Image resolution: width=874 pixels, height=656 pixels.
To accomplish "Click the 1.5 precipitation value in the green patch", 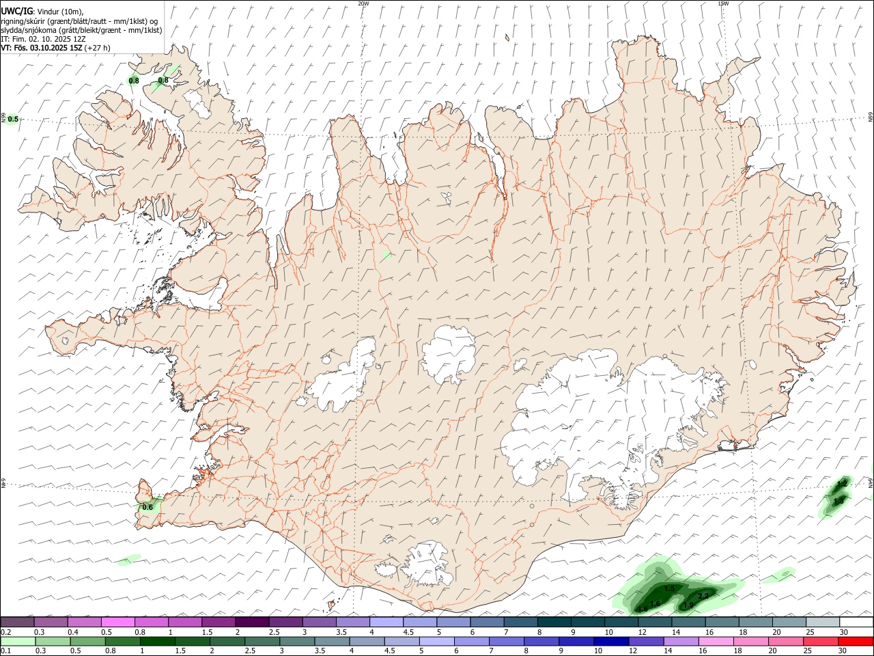I will coord(669,588).
